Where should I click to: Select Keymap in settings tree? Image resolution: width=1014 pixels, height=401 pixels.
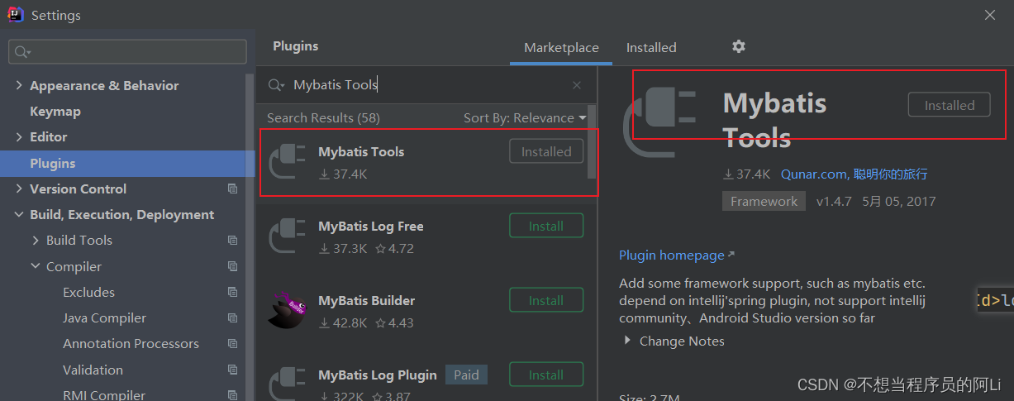coord(55,111)
